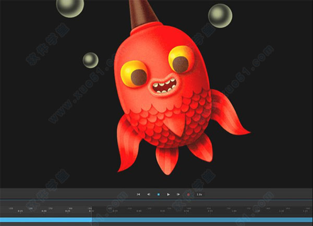Viewport: 313px width, 226px height.
Task: Jump to the start of the timeline
Action: coord(138,195)
